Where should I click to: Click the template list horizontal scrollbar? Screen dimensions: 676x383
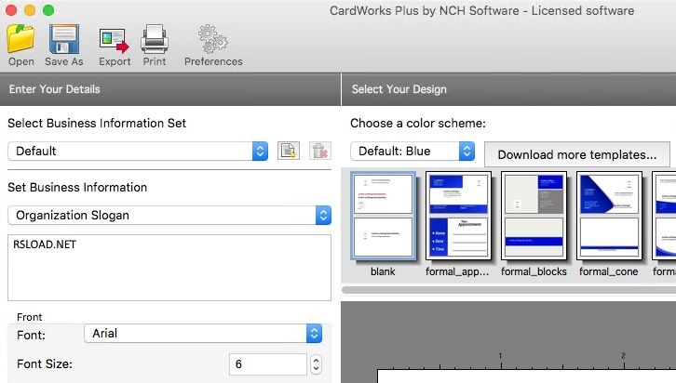pos(508,290)
